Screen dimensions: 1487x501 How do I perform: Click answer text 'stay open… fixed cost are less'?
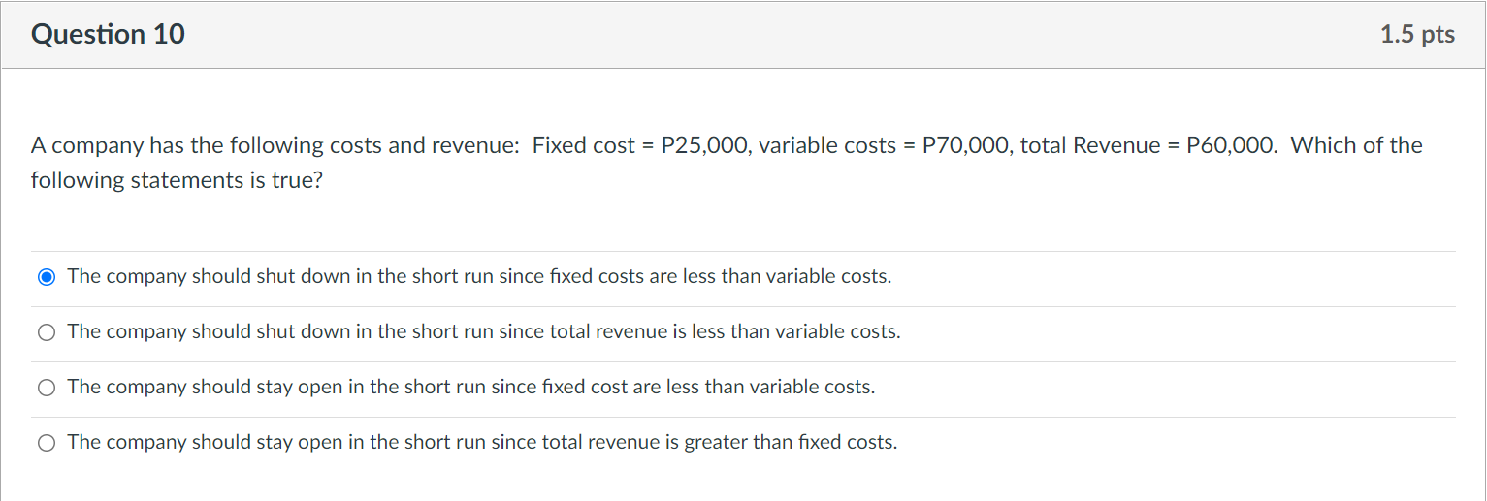point(471,387)
